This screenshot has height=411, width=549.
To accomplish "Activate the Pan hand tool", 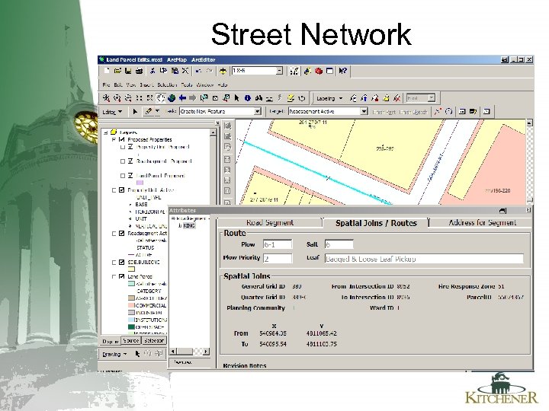I will click(x=161, y=98).
